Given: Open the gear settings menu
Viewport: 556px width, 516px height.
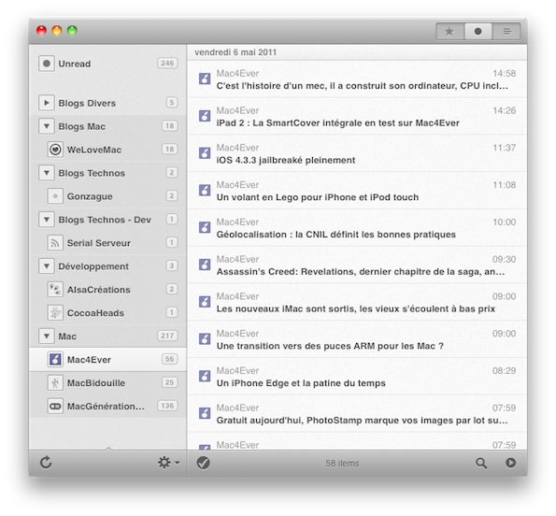Looking at the screenshot, I should click(x=168, y=463).
